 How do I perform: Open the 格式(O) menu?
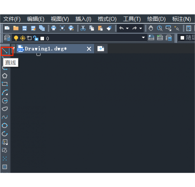[107, 19]
